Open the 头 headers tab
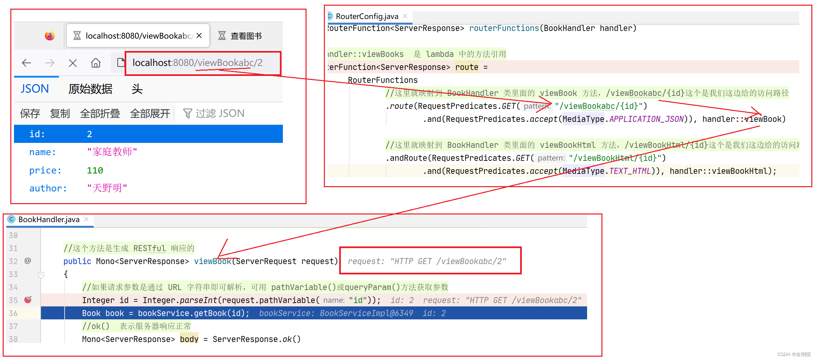The image size is (816, 360). (x=137, y=89)
